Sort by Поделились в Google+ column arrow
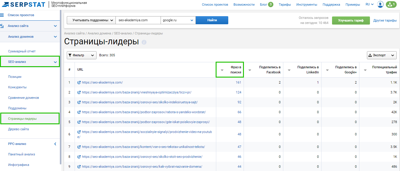The image size is (400, 171). click(327, 70)
